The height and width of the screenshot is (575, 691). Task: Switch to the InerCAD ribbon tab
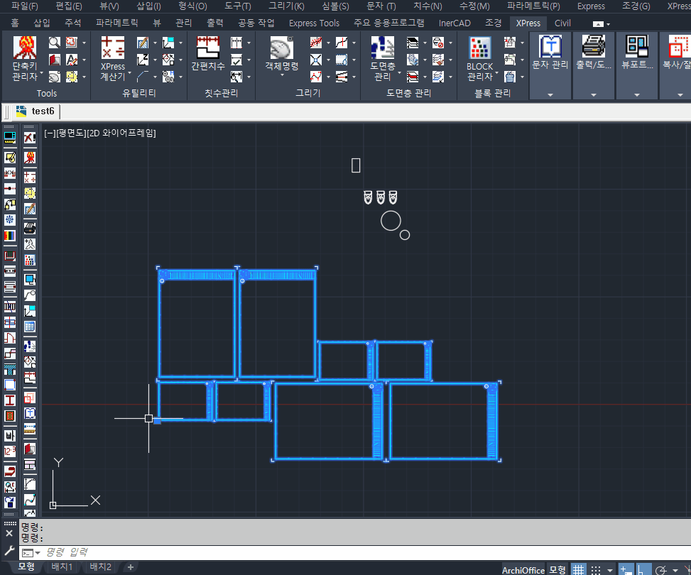pyautogui.click(x=455, y=23)
